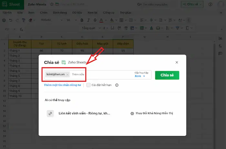Open the Chèn menu

coord(44,13)
